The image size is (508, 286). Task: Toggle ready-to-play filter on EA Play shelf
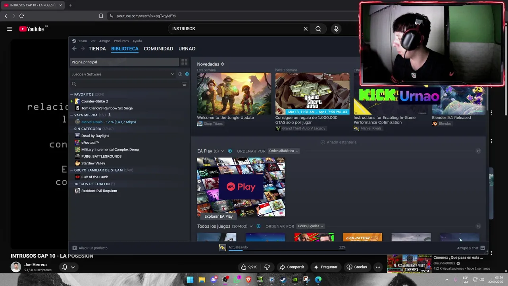230,151
